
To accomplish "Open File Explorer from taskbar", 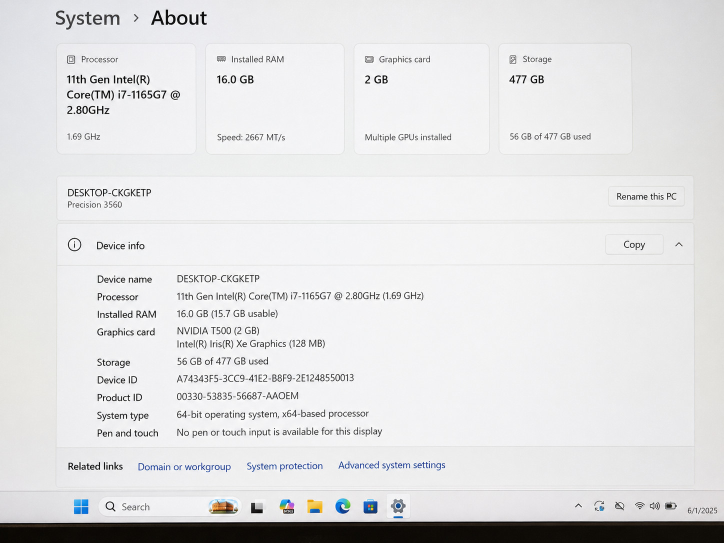I will (x=314, y=506).
